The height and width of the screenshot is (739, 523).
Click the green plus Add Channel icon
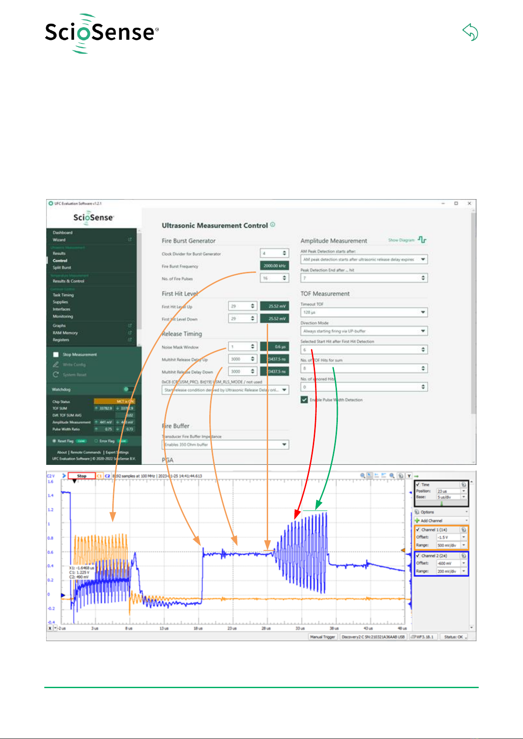coord(417,521)
